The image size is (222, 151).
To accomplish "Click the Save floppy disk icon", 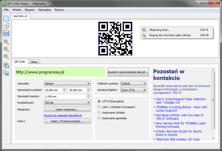I will tap(6, 33).
